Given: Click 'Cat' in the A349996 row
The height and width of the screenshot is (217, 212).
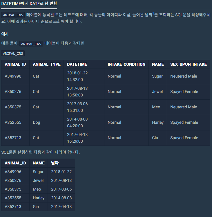Looking at the screenshot, I should [x=36, y=76].
